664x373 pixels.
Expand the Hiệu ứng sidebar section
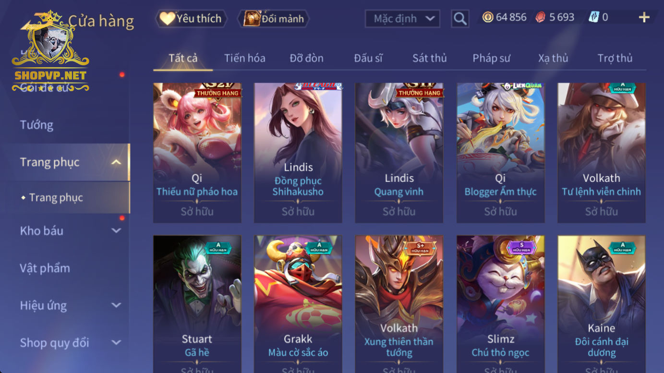tap(116, 305)
